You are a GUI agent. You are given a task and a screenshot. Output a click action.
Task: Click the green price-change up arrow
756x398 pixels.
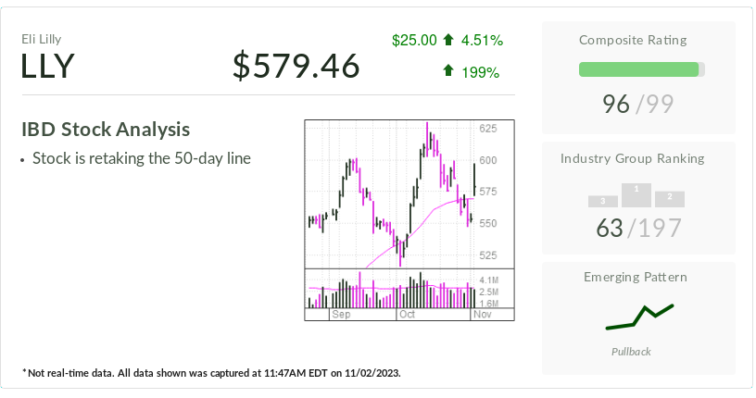point(449,40)
